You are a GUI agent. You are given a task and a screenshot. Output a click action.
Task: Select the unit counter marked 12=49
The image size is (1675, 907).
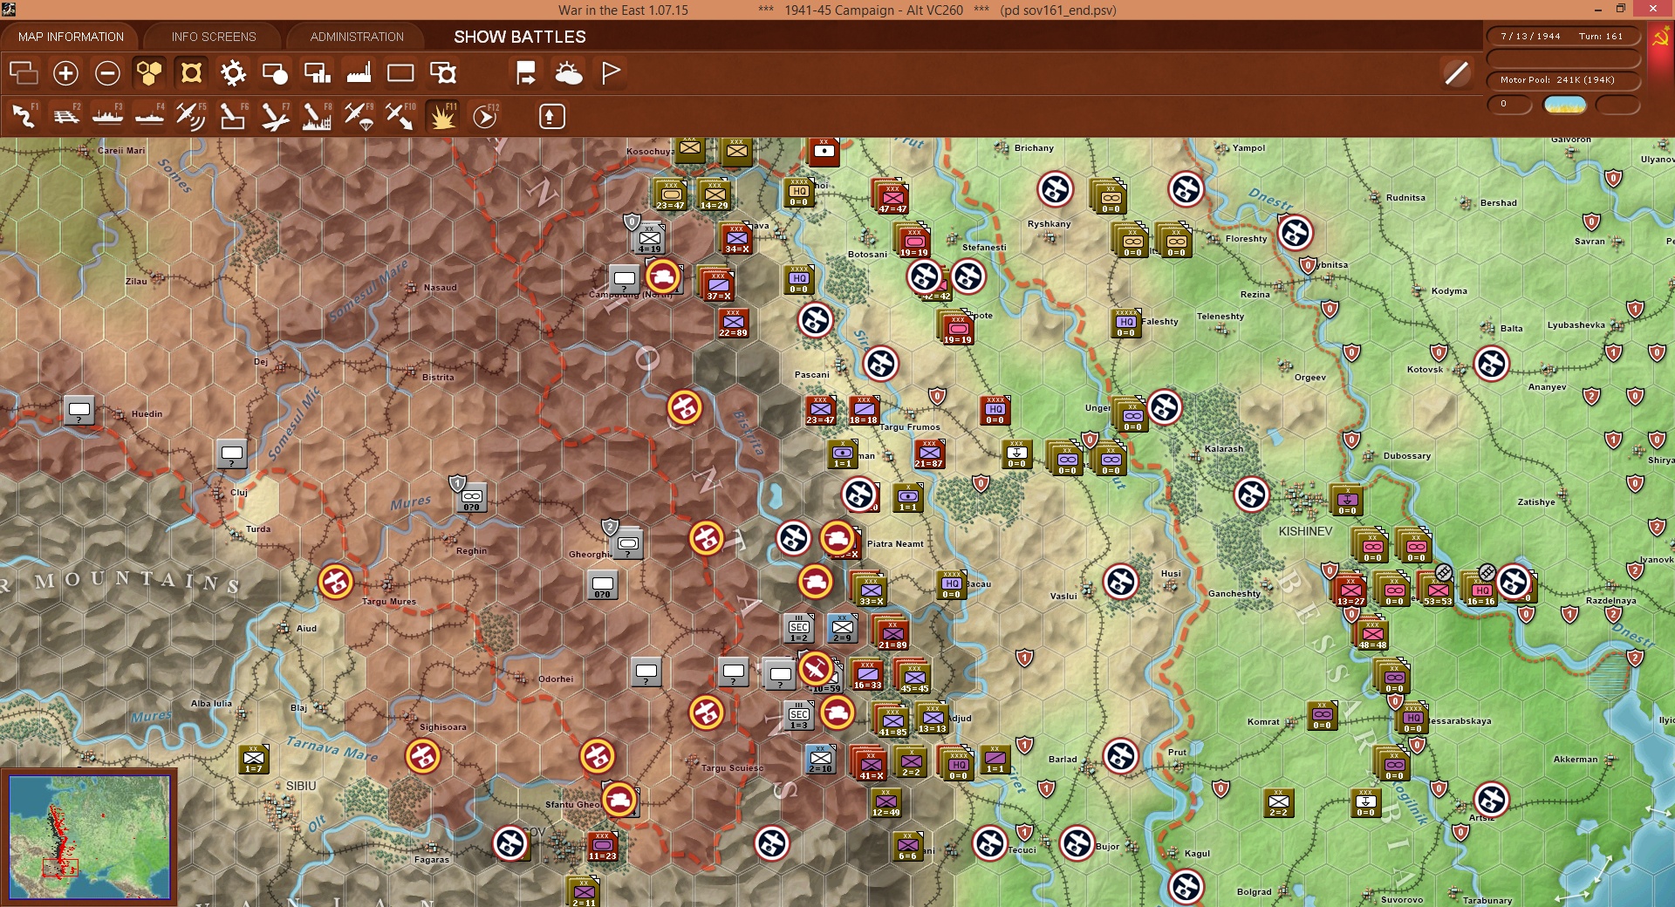click(x=885, y=801)
